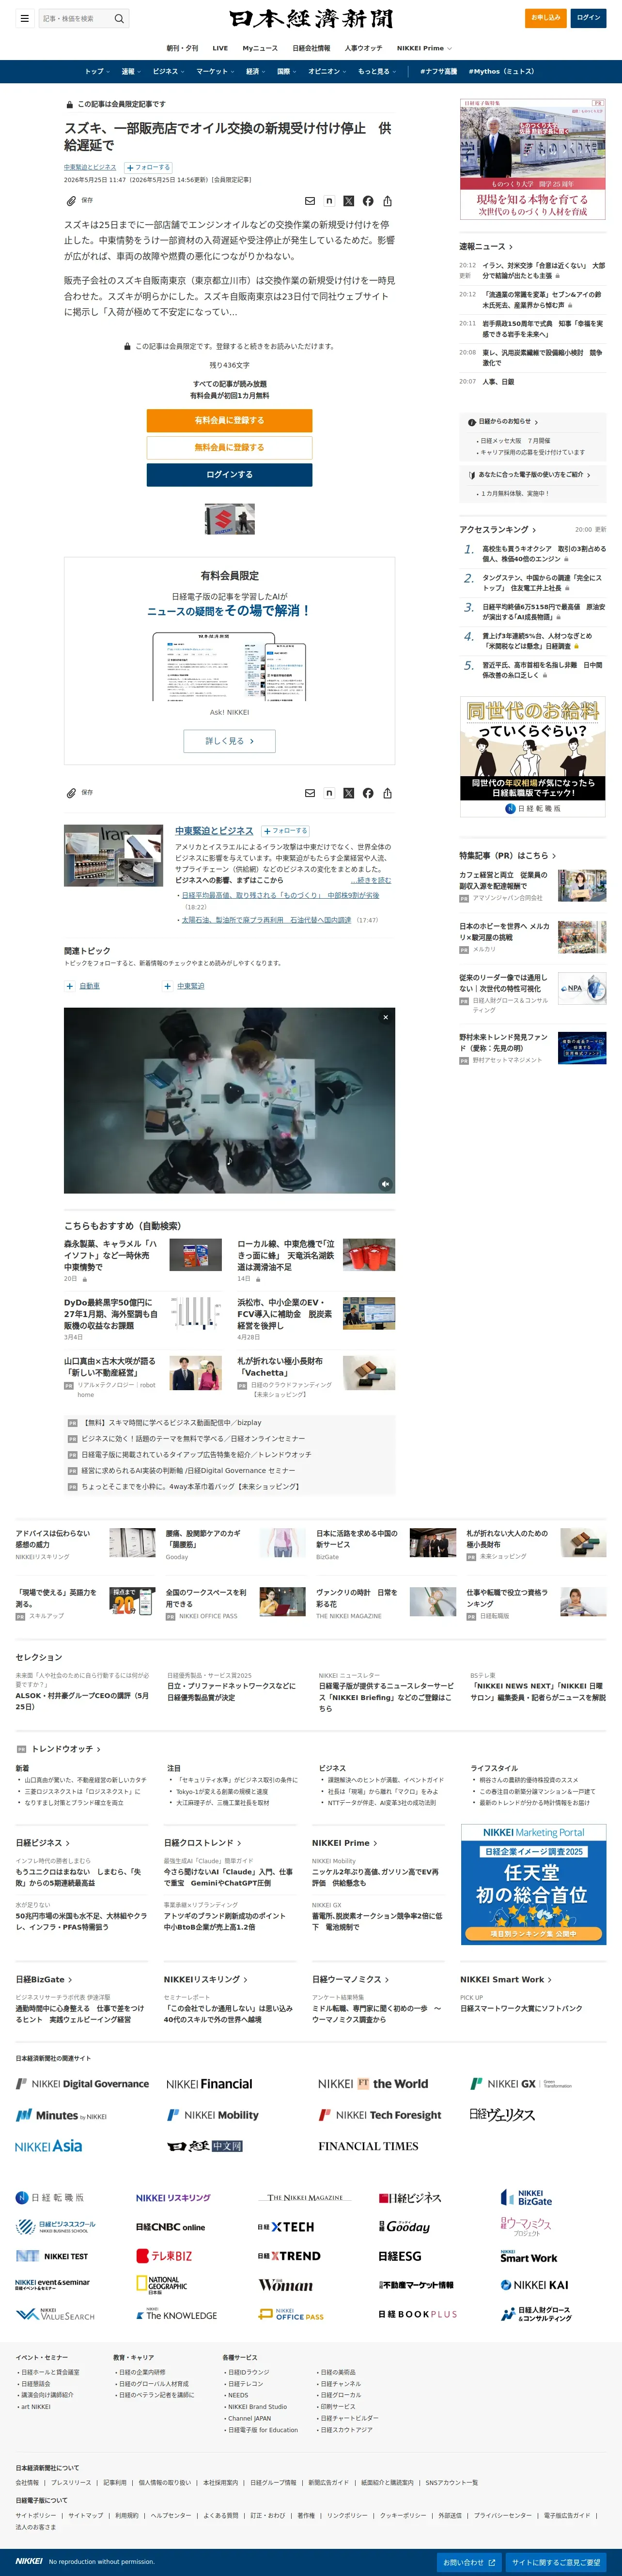Open the 速報ニュース section link

click(486, 246)
